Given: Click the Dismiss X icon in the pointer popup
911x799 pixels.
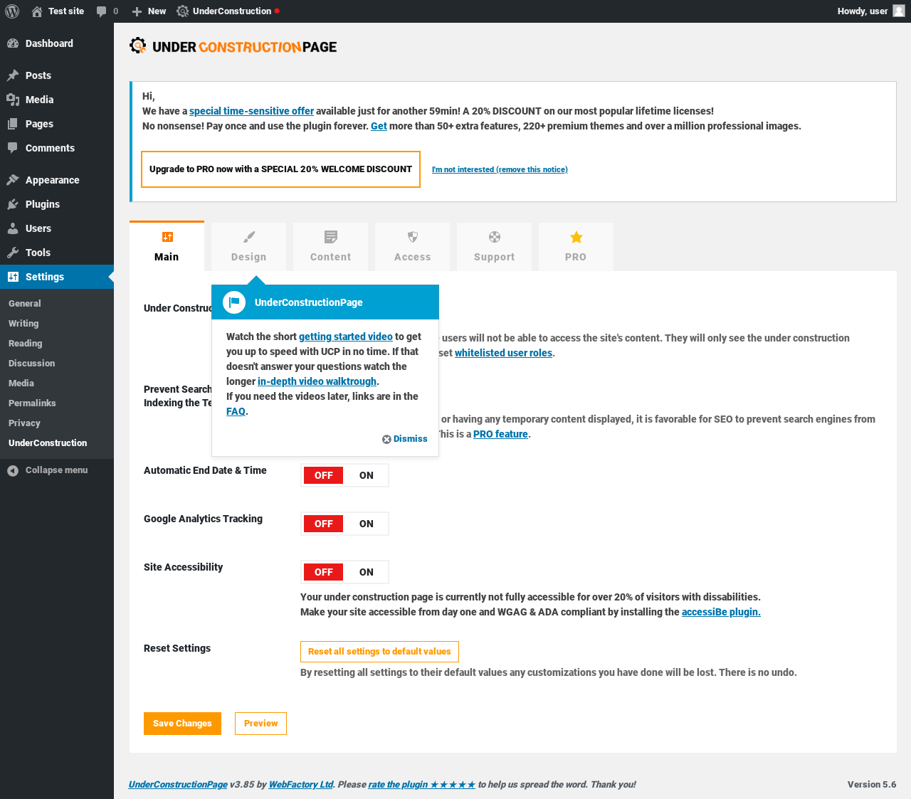Looking at the screenshot, I should click(386, 439).
